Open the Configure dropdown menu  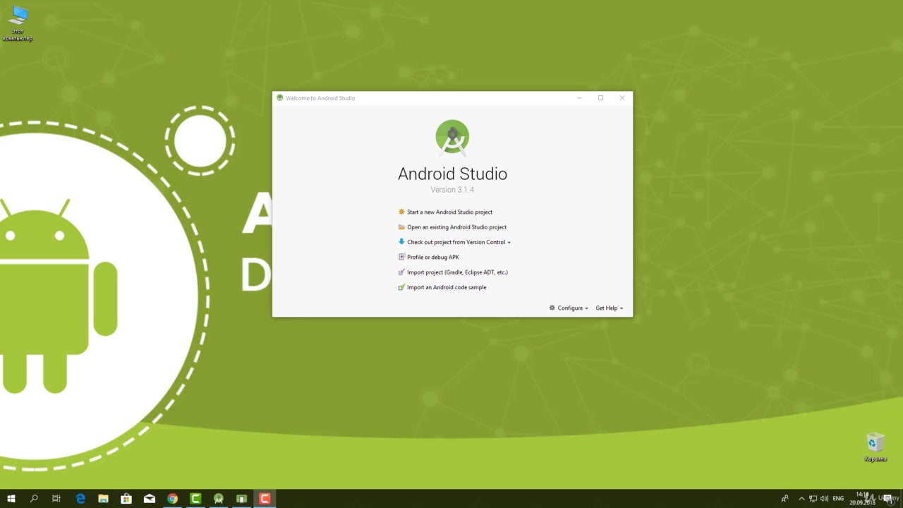tap(569, 308)
